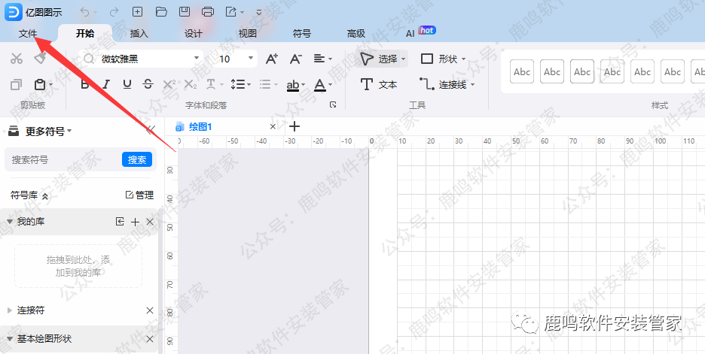Toggle bold formatting

[x=85, y=84]
